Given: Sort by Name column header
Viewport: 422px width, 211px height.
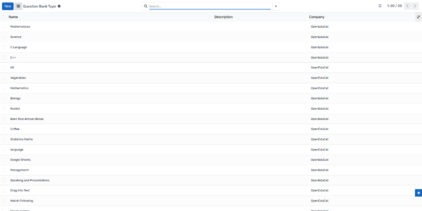Looking at the screenshot, I should coord(13,17).
